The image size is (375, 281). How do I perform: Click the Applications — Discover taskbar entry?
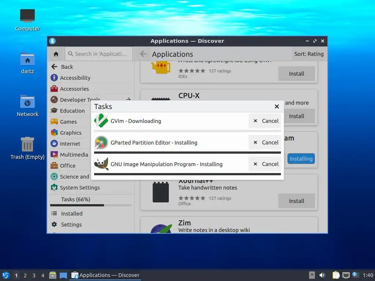tap(105, 275)
